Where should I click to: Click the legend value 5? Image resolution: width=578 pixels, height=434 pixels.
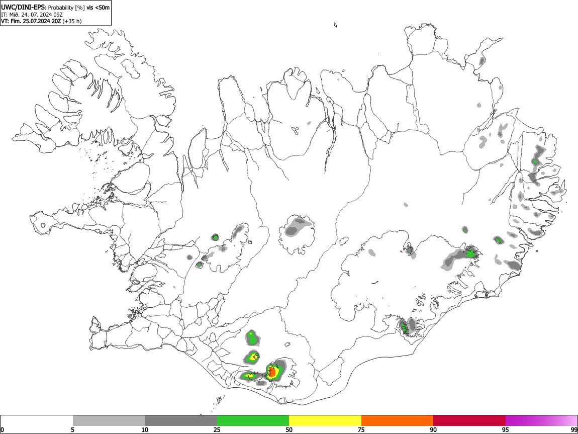[x=73, y=429]
